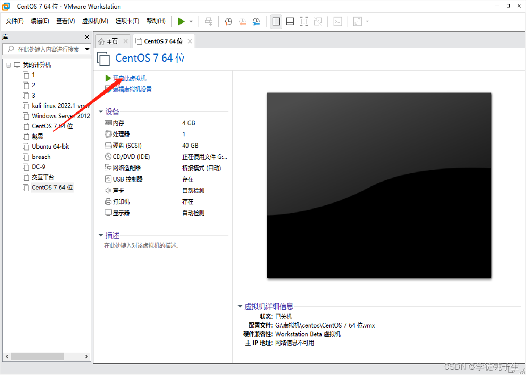The width and height of the screenshot is (526, 375).
Task: Click the 4 GB memory value
Action: pyautogui.click(x=188, y=123)
